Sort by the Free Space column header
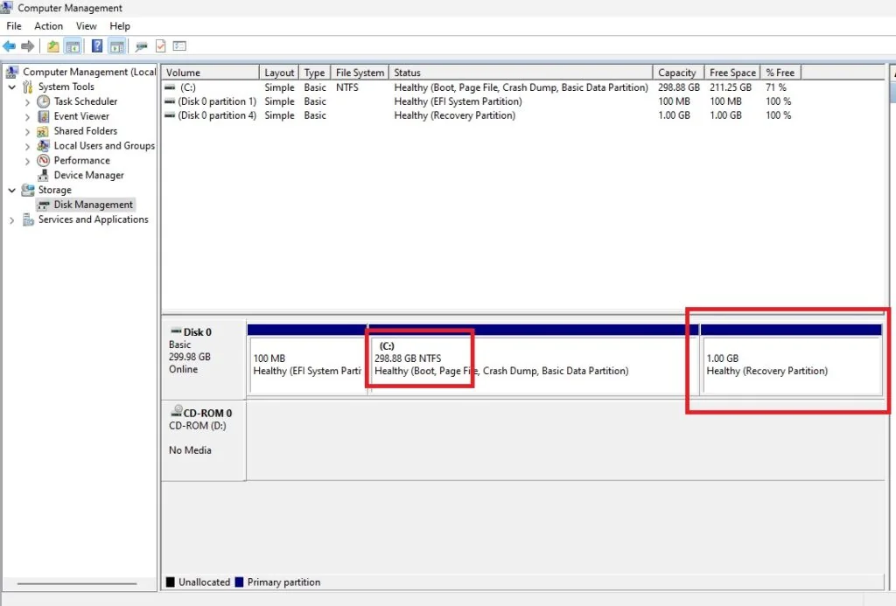The image size is (896, 606). (732, 73)
